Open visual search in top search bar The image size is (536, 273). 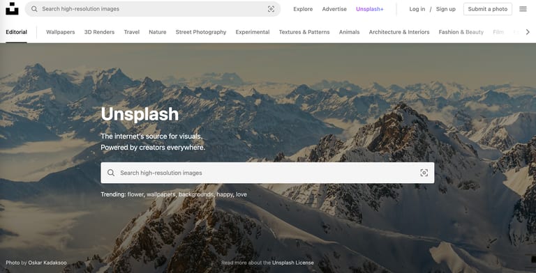click(271, 9)
